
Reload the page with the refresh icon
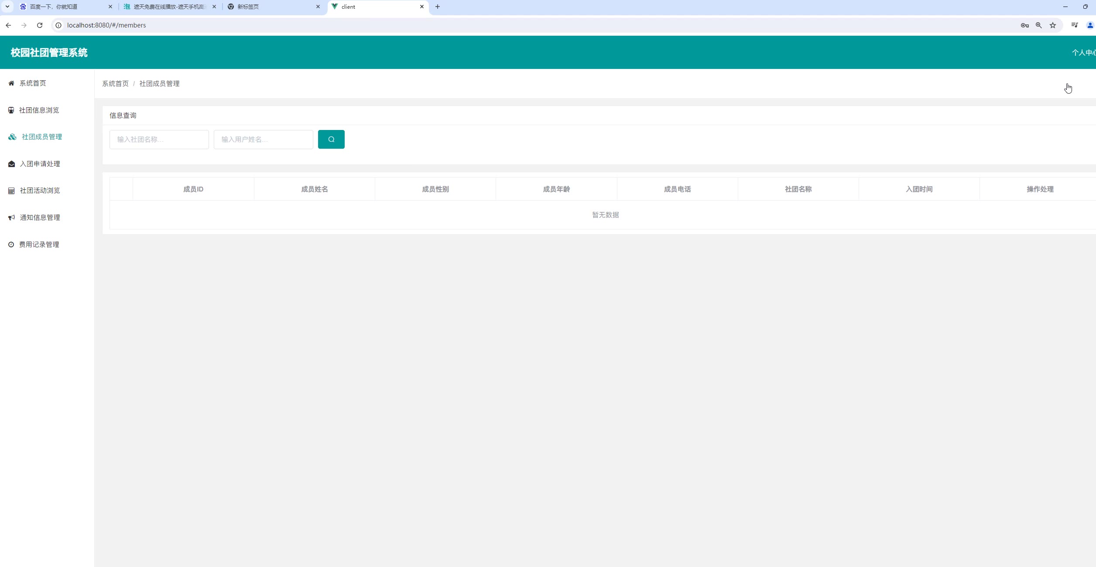[40, 25]
